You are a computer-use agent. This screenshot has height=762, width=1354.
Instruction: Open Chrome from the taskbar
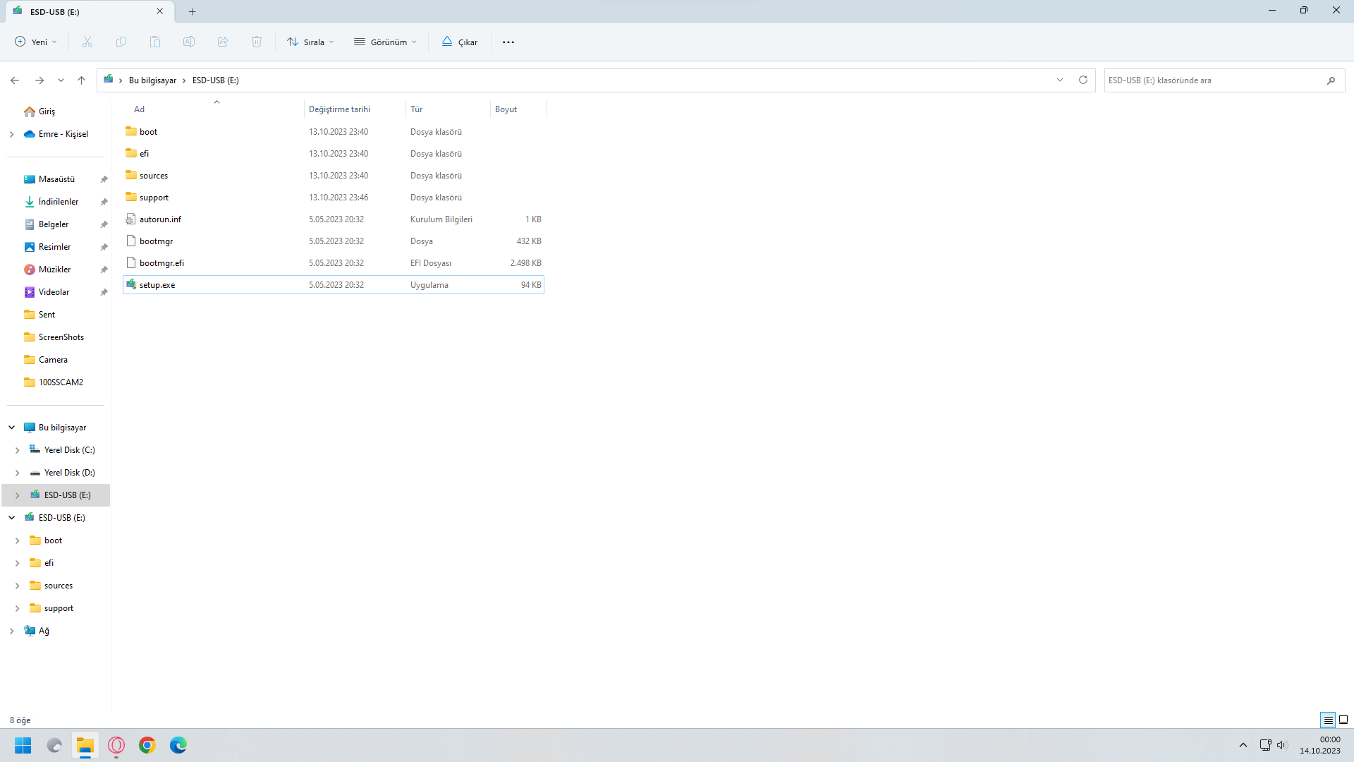coord(147,745)
